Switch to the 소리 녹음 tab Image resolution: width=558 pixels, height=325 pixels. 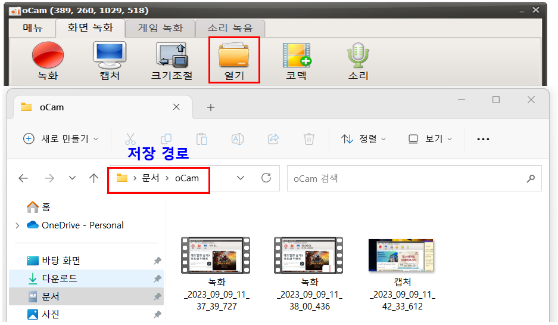[x=230, y=28]
